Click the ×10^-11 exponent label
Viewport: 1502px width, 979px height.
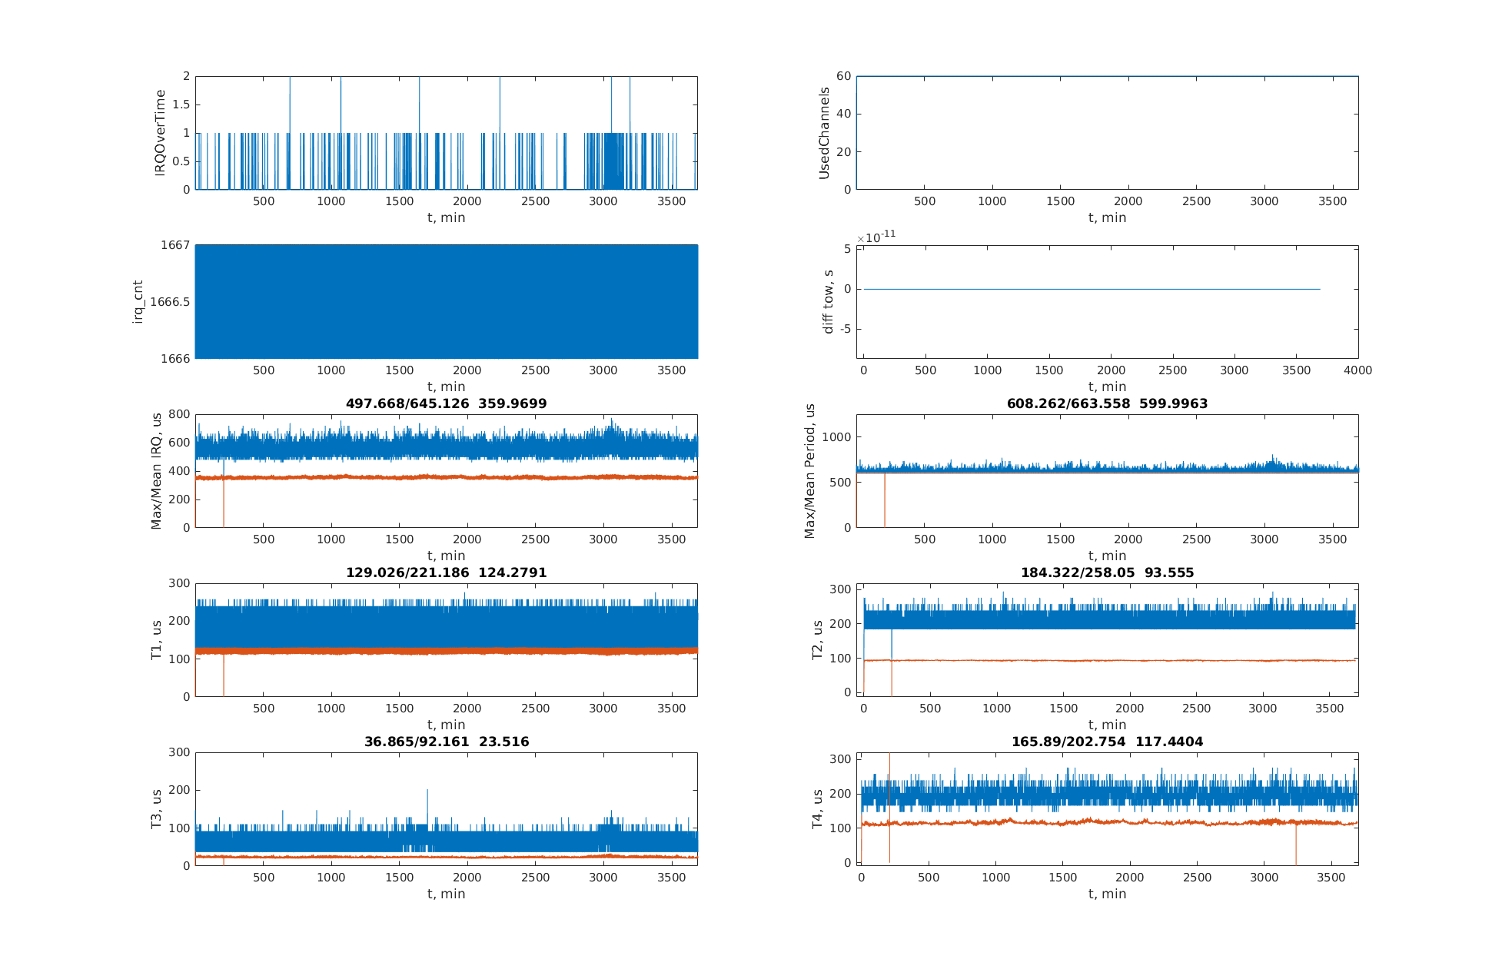[876, 237]
